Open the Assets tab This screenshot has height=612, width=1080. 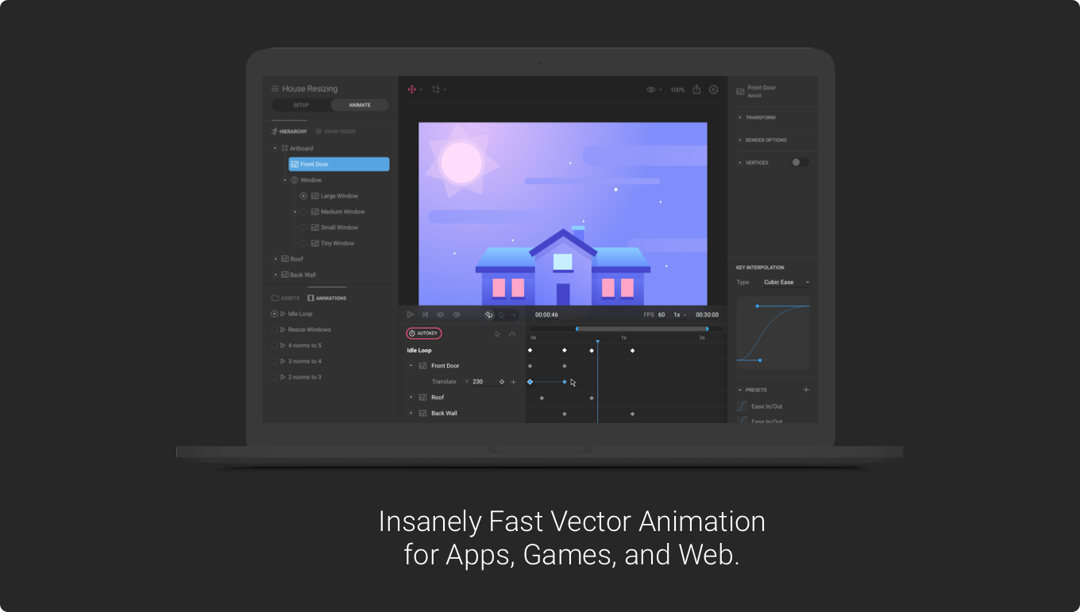click(286, 298)
